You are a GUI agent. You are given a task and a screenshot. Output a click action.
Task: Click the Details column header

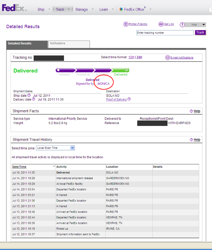click(x=158, y=167)
